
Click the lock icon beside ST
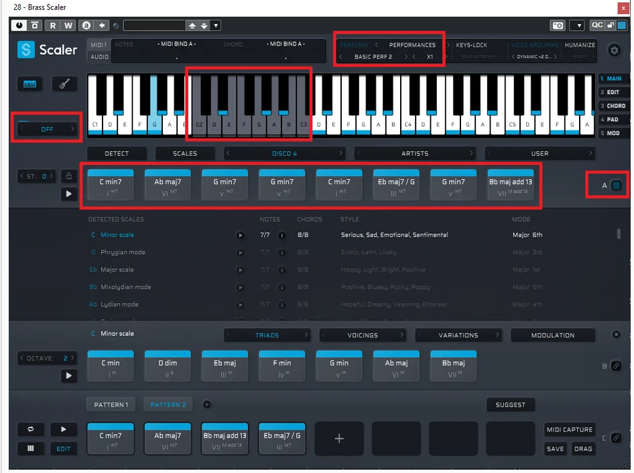point(69,176)
